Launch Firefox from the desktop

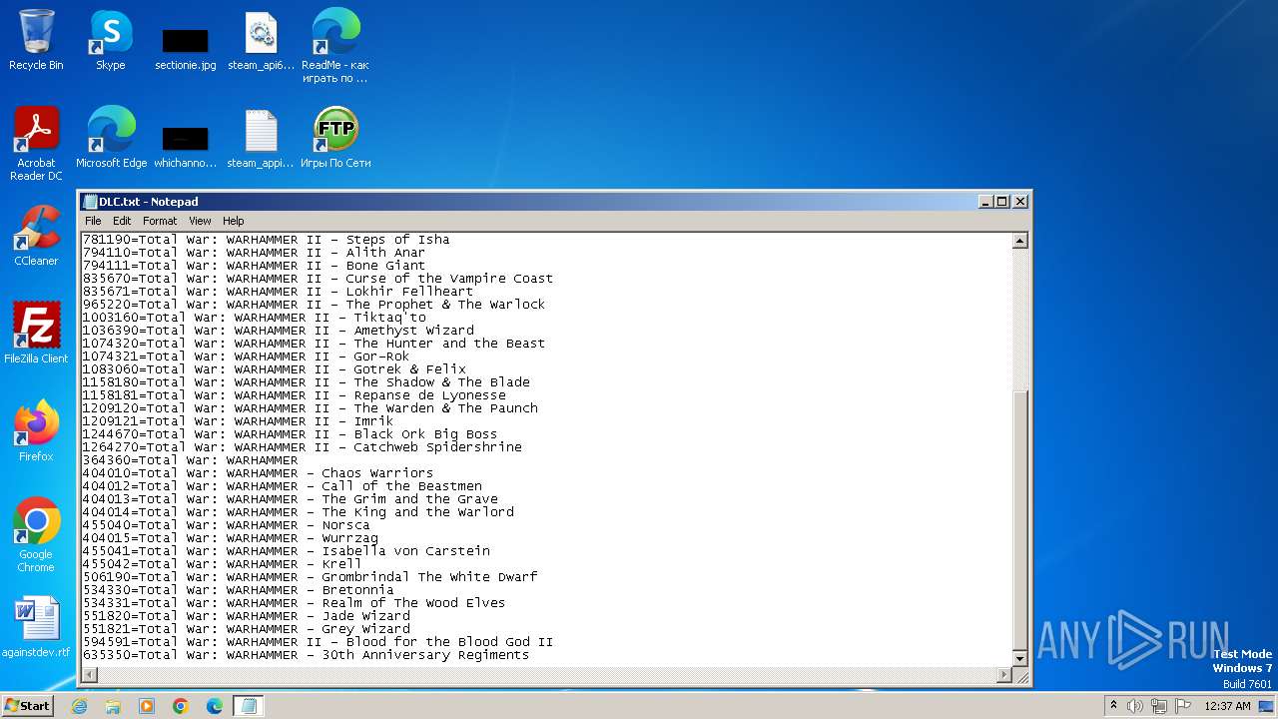tap(37, 431)
